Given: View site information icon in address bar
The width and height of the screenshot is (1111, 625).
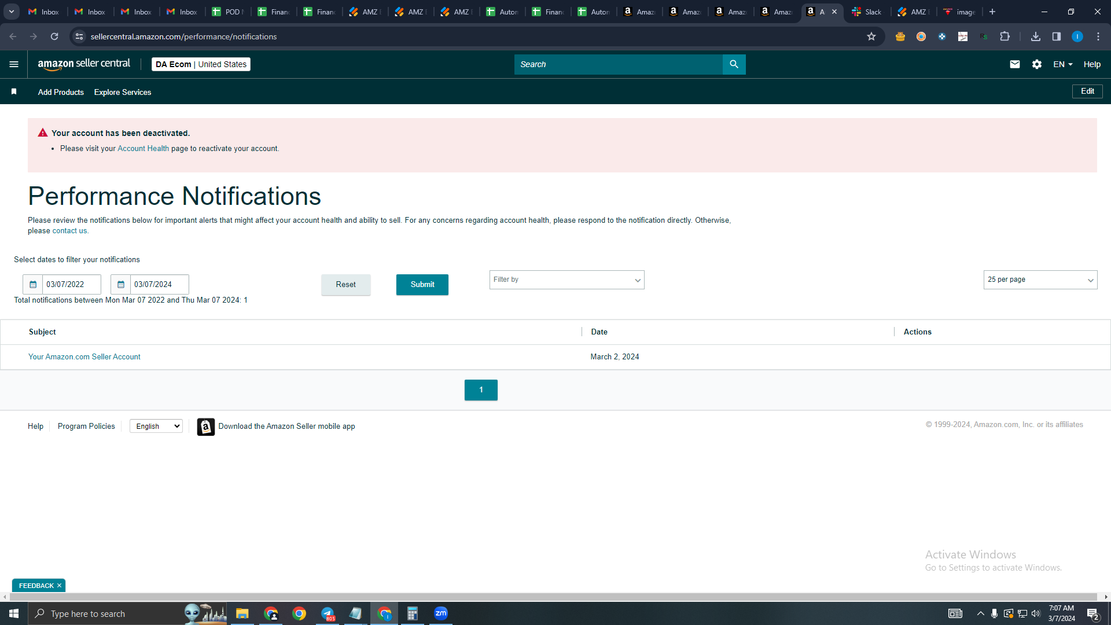Looking at the screenshot, I should [79, 36].
